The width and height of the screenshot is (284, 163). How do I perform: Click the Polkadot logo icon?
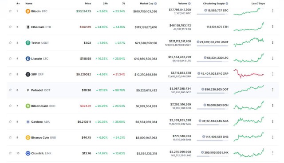[28, 90]
